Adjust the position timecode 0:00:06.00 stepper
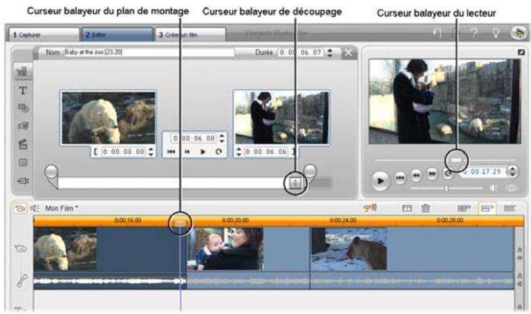Screen dimensions: 531x314 221,138
